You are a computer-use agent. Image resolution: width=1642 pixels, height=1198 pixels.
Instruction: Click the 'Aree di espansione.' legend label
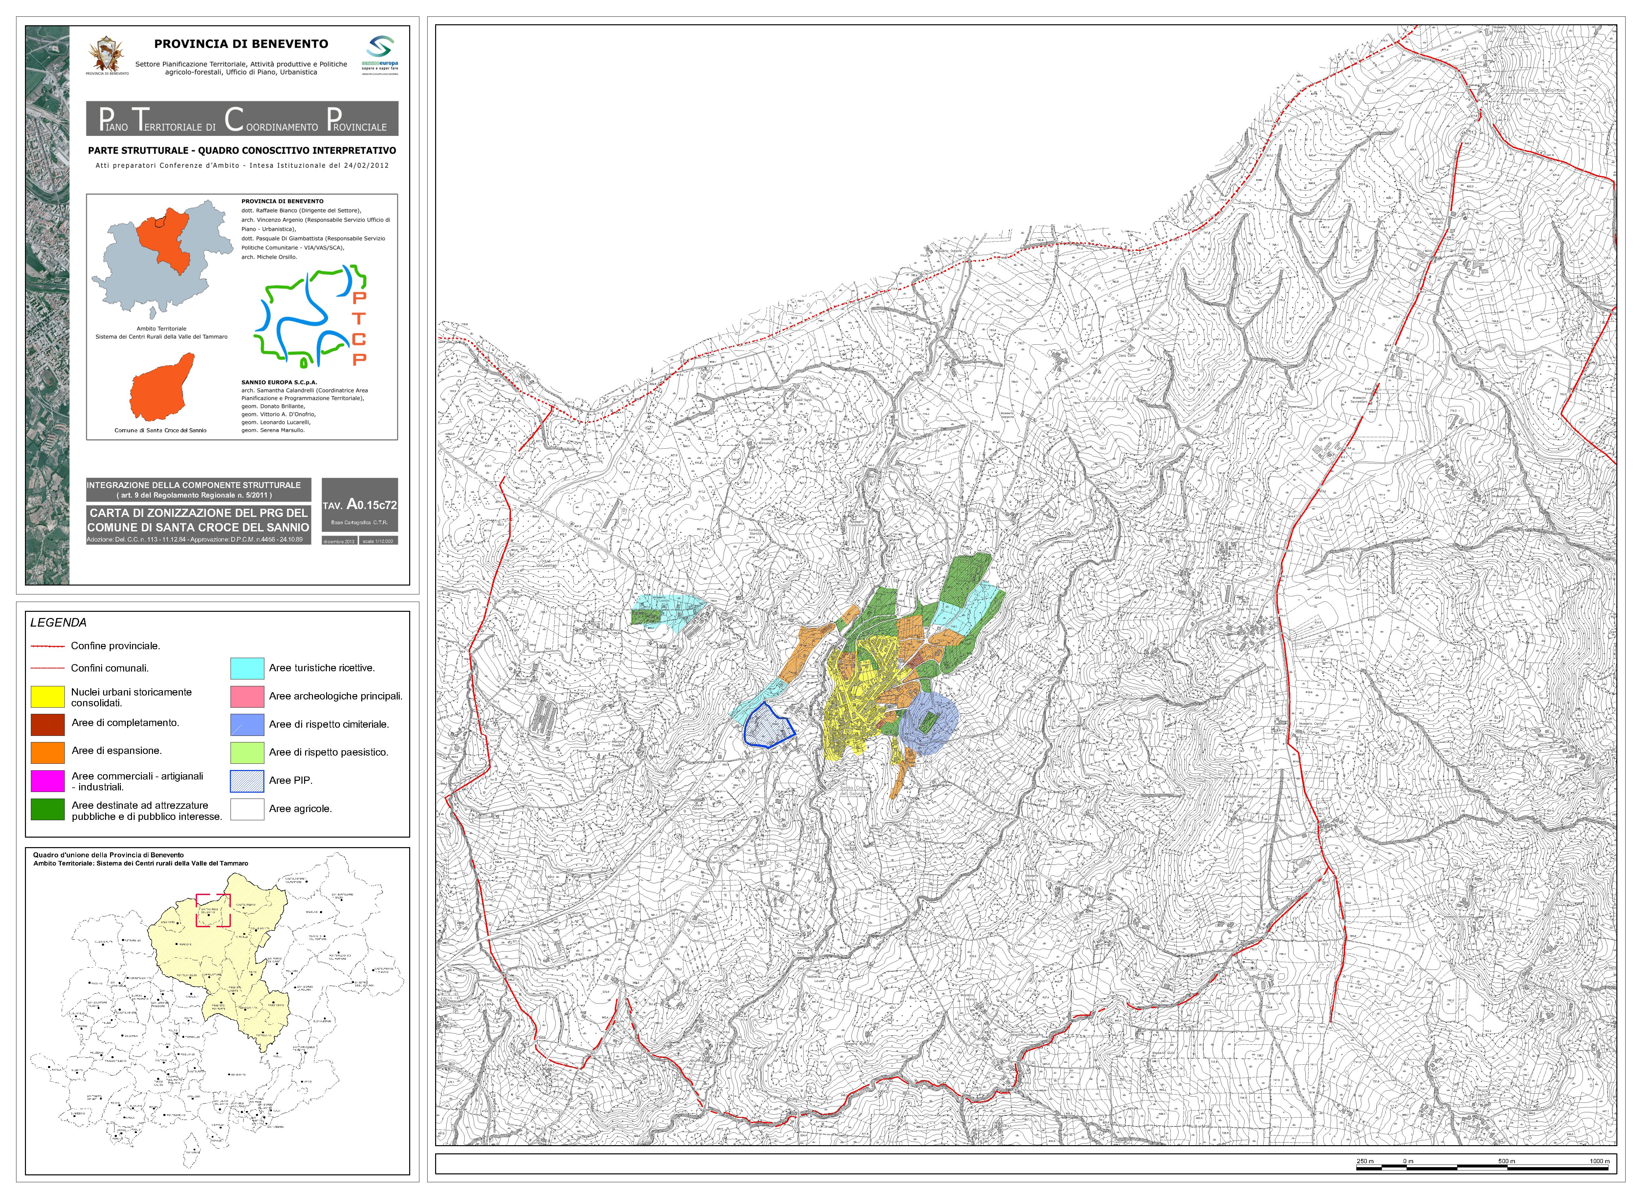[117, 751]
